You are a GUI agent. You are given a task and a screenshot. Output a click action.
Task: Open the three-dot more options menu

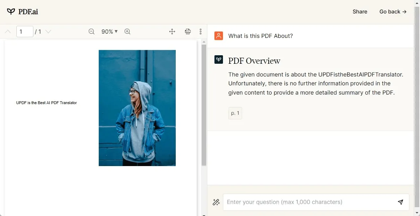(201, 32)
